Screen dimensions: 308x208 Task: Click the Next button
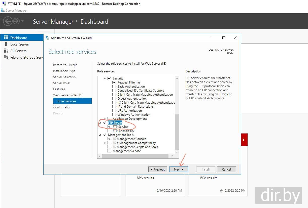pyautogui.click(x=178, y=169)
